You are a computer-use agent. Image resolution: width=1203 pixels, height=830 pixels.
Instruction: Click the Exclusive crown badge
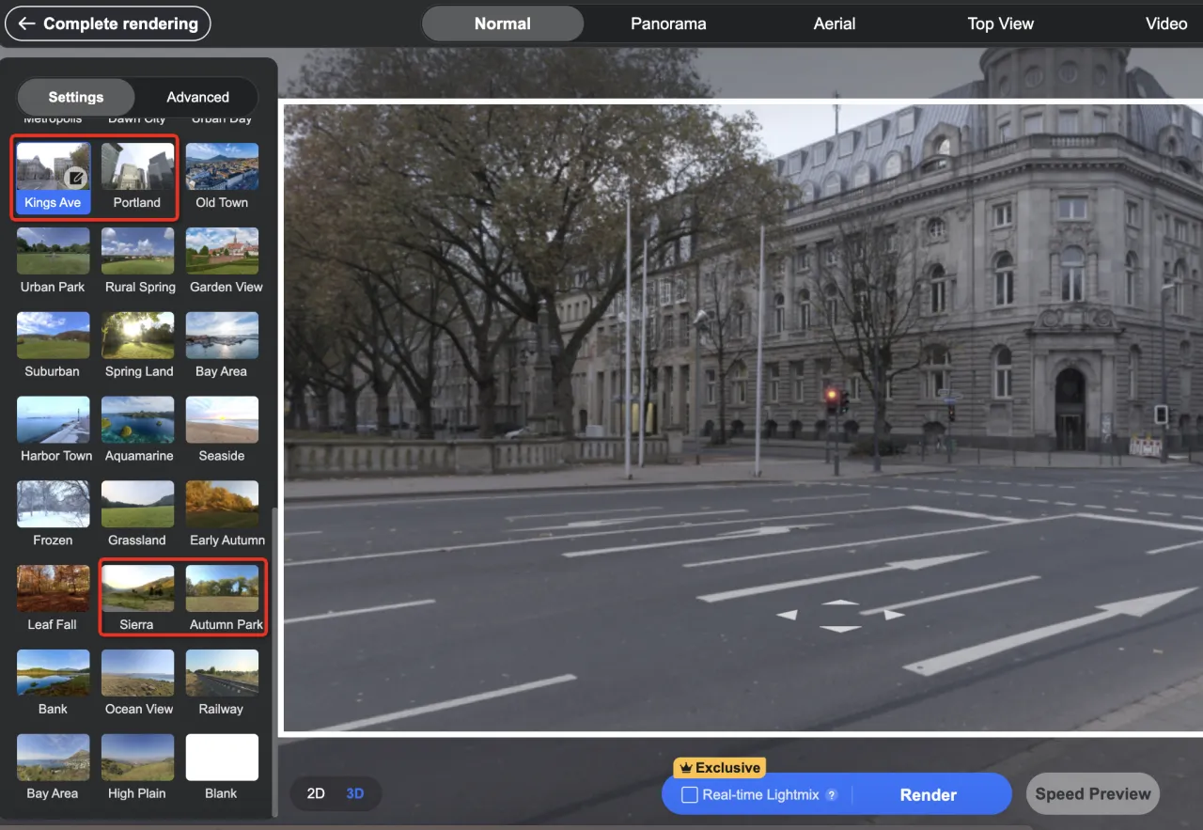pyautogui.click(x=719, y=768)
